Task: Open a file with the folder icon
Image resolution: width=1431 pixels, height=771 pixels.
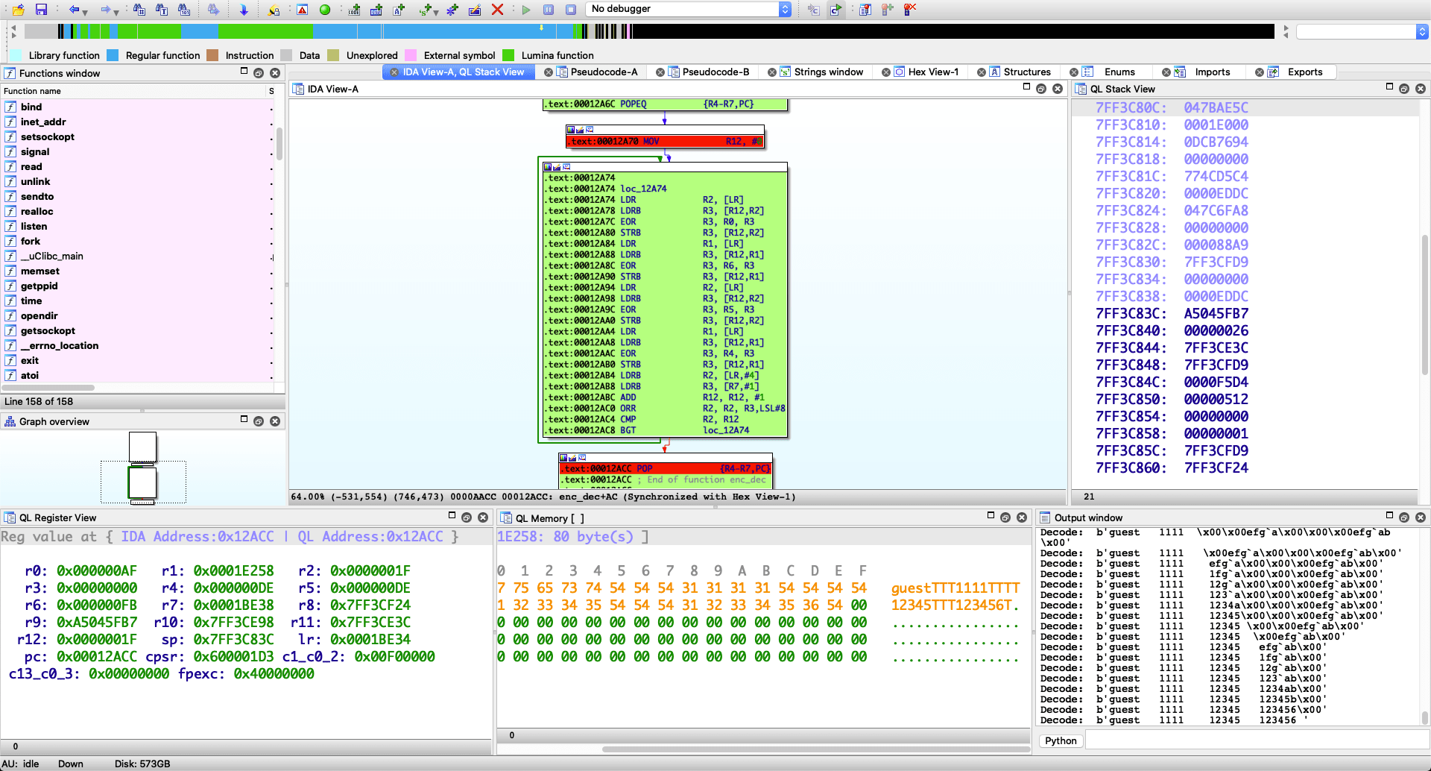Action: click(19, 10)
